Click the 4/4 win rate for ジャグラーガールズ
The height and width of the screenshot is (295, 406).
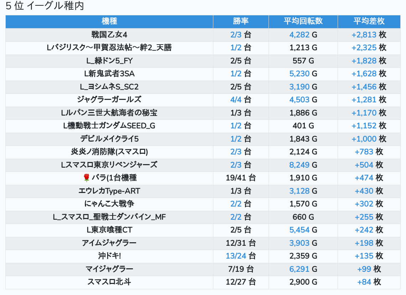pyautogui.click(x=236, y=100)
